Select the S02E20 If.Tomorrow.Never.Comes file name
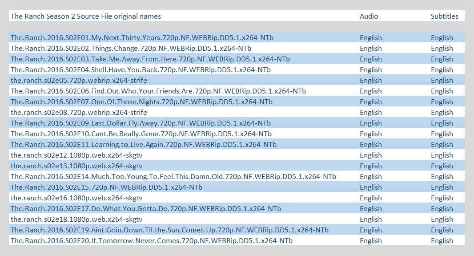 [x=152, y=241]
